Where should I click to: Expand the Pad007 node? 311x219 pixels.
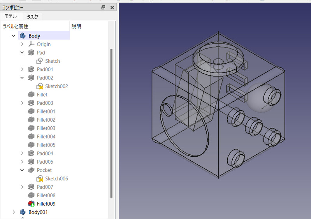[22, 187]
